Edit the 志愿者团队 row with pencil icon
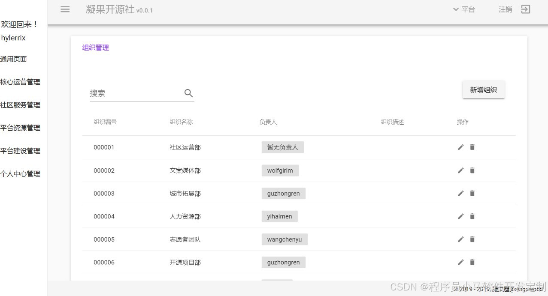The height and width of the screenshot is (296, 548). click(460, 239)
